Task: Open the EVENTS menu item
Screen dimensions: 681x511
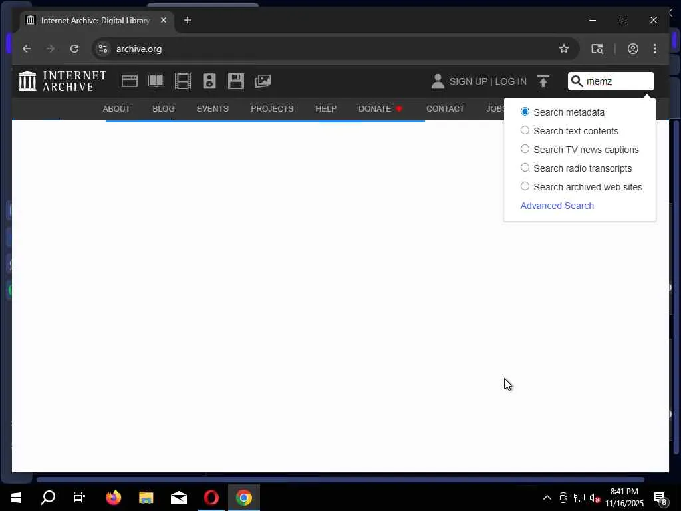Action: (212, 108)
